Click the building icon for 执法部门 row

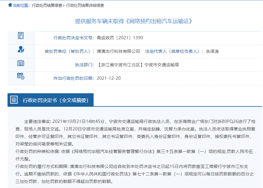pyautogui.click(x=21, y=63)
